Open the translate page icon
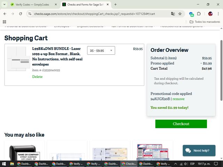Image resolution: width=223 pixels, height=167 pixels. point(173,14)
